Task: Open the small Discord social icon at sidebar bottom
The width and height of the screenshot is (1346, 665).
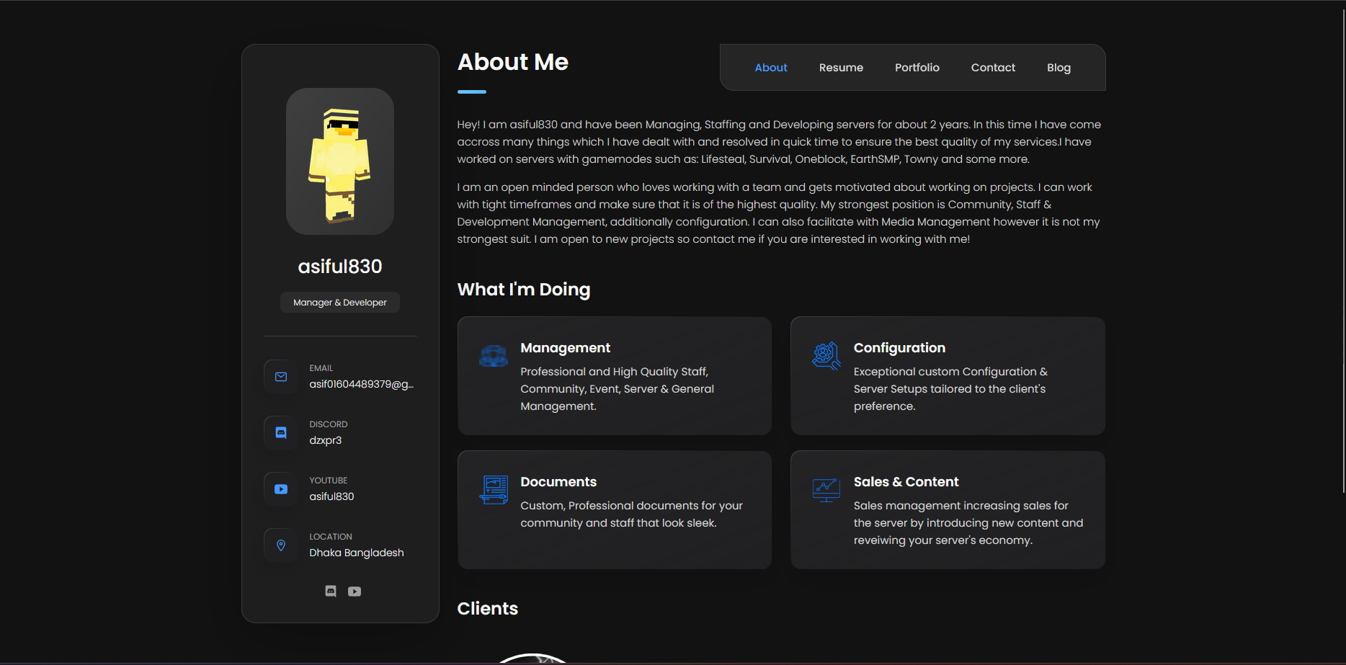Action: point(331,592)
